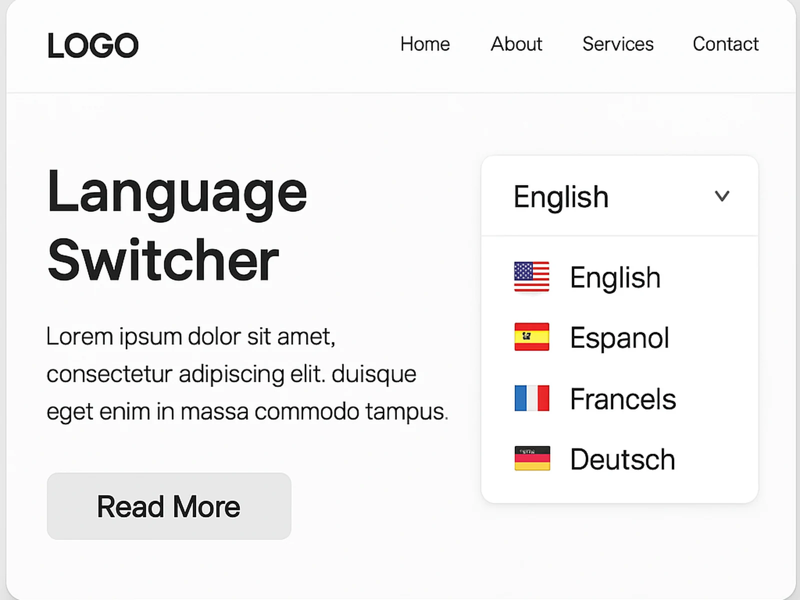Open the Services navigation link
800x600 pixels.
tap(617, 44)
